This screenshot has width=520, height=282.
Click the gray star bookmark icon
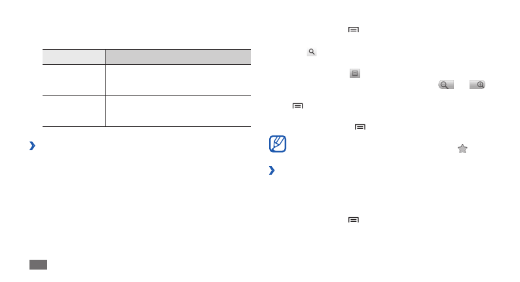462,149
